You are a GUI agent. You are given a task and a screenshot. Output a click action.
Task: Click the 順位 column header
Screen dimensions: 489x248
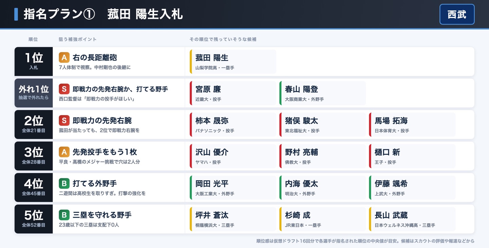tap(33, 39)
